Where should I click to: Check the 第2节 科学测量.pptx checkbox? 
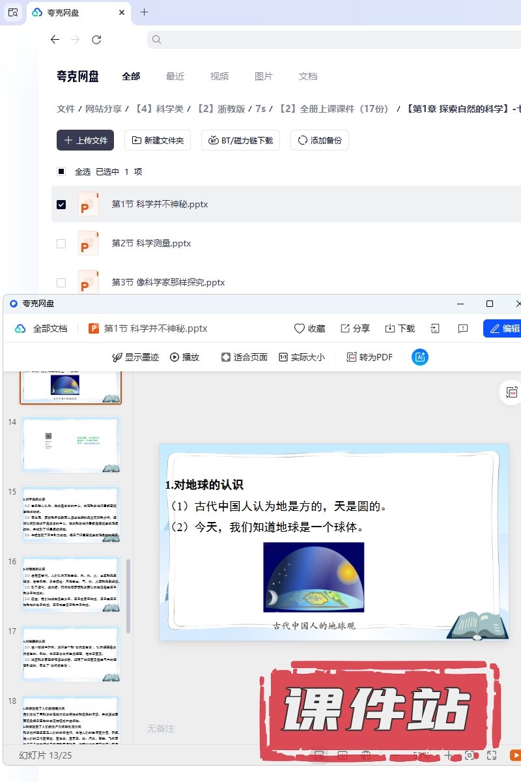click(x=61, y=244)
